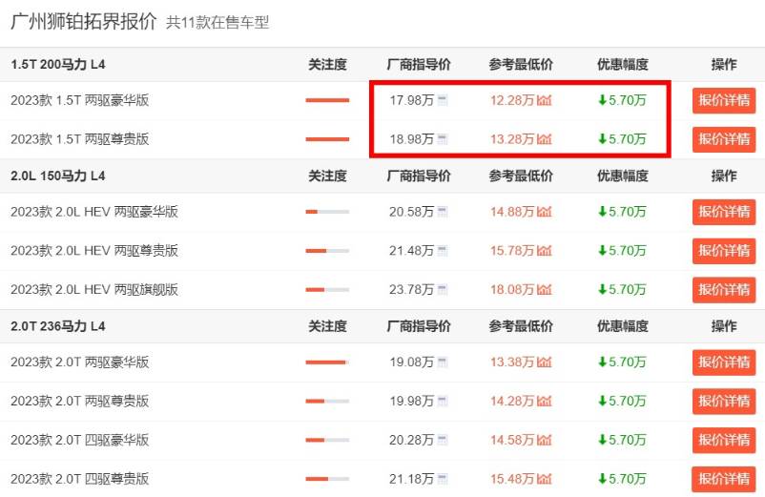This screenshot has width=765, height=497.
Task: Click the 1.5T 200马力 L4 group header
Action: click(58, 64)
